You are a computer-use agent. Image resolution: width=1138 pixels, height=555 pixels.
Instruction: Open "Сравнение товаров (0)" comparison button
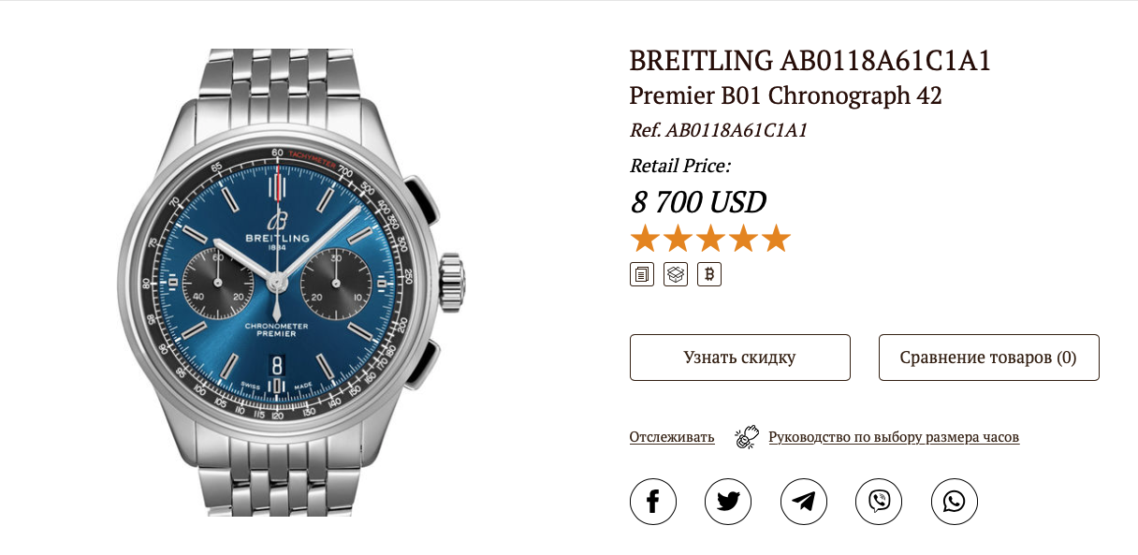click(988, 358)
